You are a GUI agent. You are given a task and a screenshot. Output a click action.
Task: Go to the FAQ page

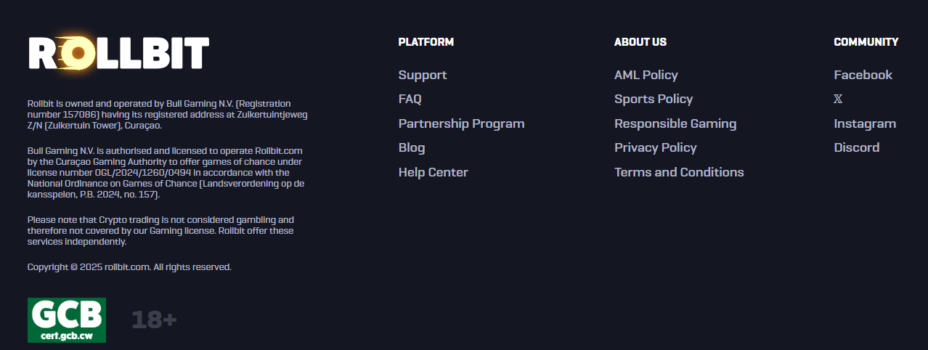click(x=410, y=99)
